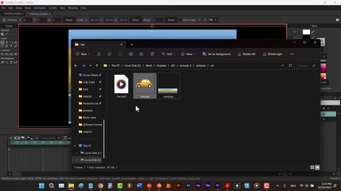Select the Track Camera tool in Moho

coord(2,54)
